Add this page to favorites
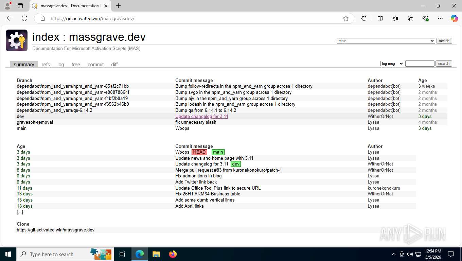Screen dimensions: 462x261 [x=346, y=18]
